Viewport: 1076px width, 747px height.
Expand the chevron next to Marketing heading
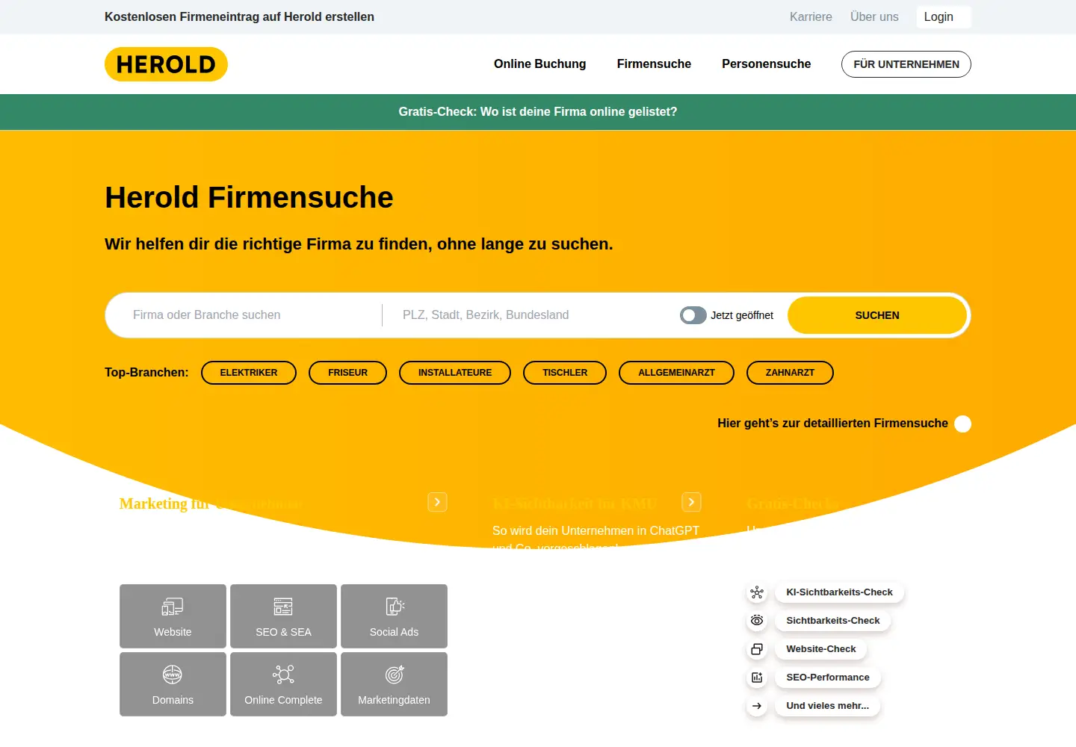click(x=437, y=502)
